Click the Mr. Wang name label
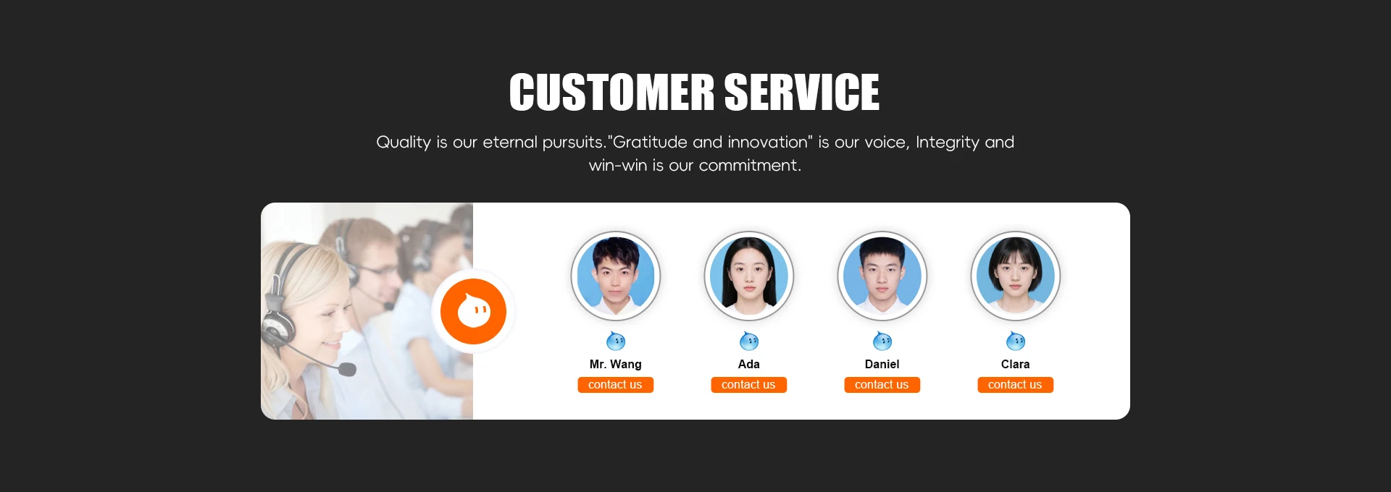 (x=616, y=364)
